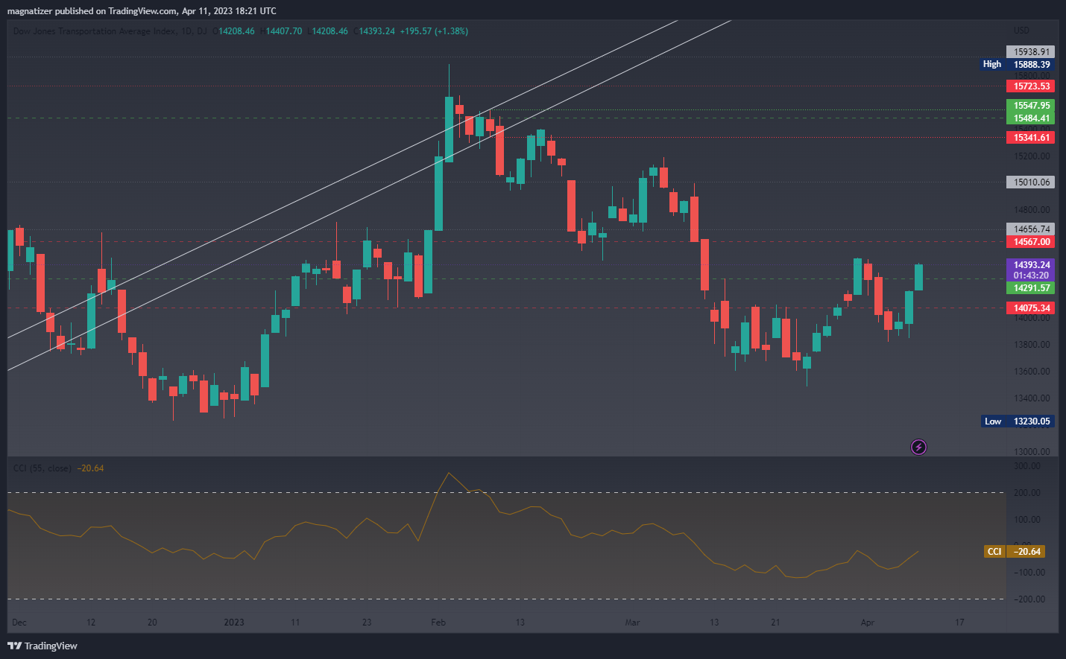Click the 14800.00 tick on price scale
The image size is (1066, 659).
point(1032,210)
